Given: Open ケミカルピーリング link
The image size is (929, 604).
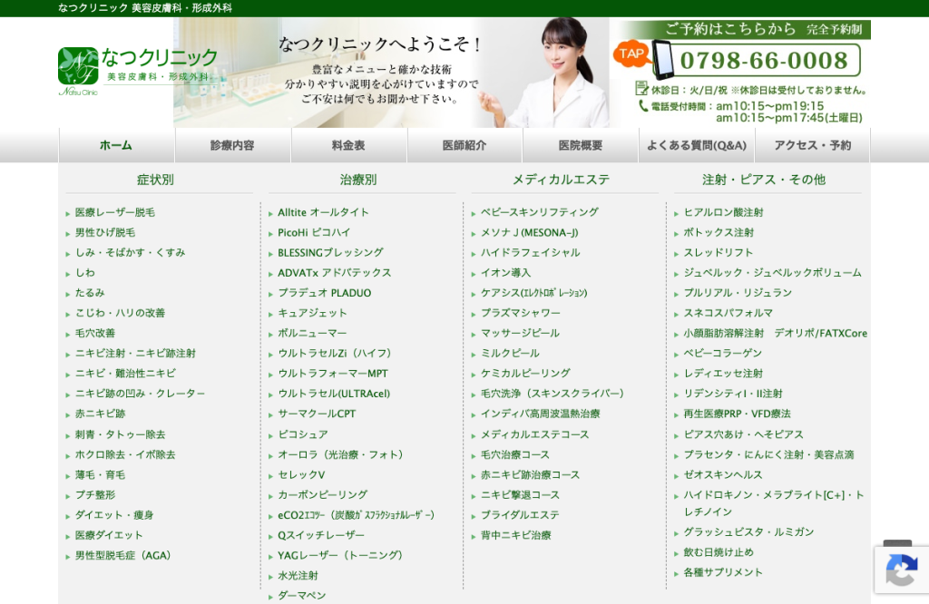Looking at the screenshot, I should [525, 373].
